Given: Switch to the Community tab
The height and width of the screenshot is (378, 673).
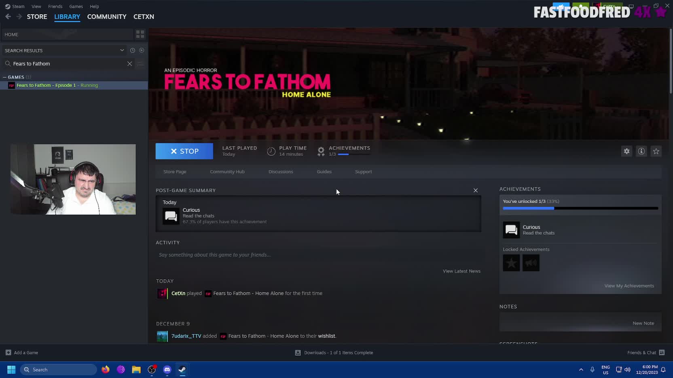Looking at the screenshot, I should tap(107, 17).
